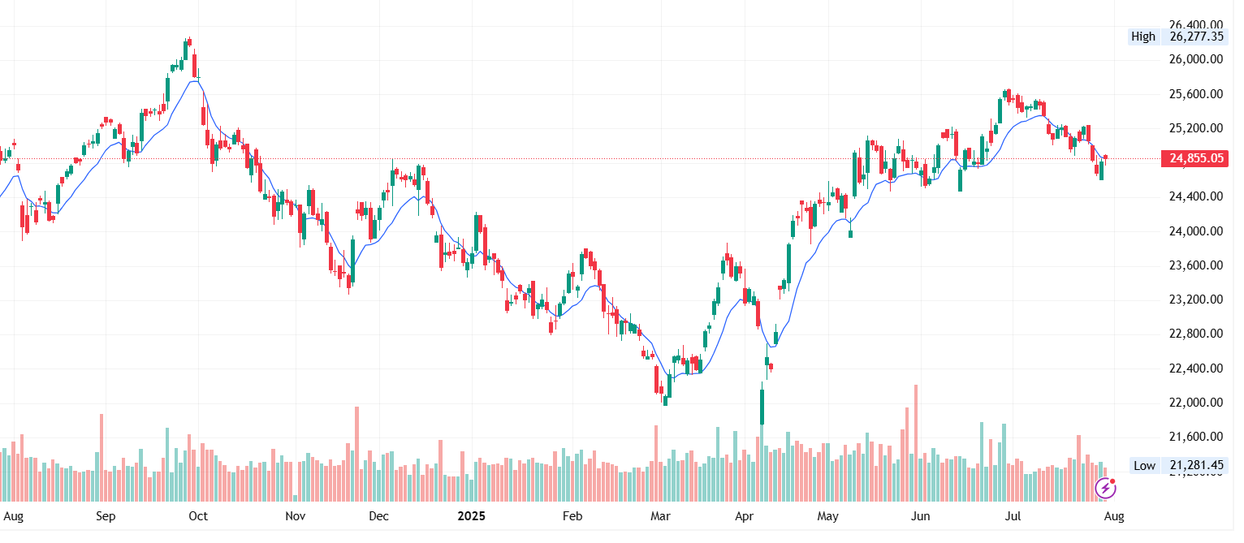1244x543 pixels.
Task: Click the Aug time label before Sep
Action: coord(14,515)
